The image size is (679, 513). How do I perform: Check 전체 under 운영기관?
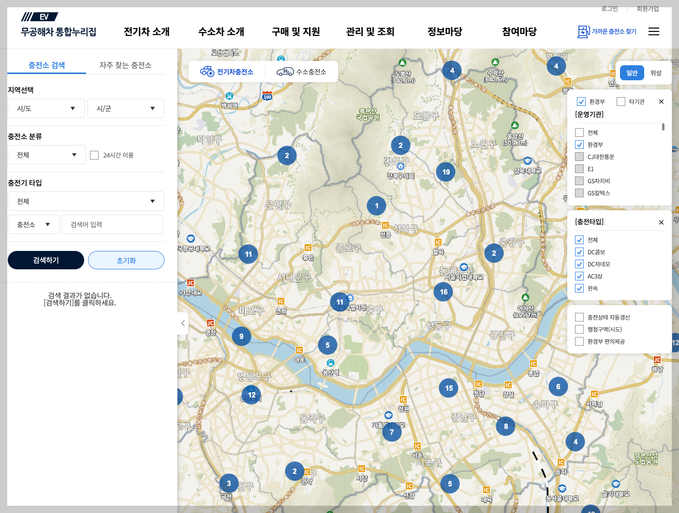[579, 132]
